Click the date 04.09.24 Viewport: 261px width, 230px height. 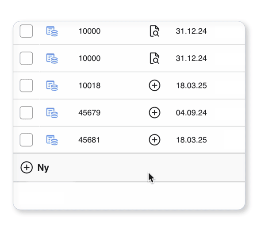pyautogui.click(x=191, y=113)
